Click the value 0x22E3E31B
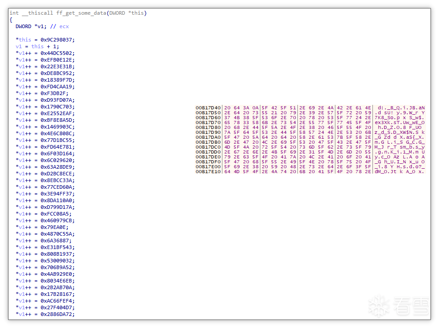 [x=56, y=67]
